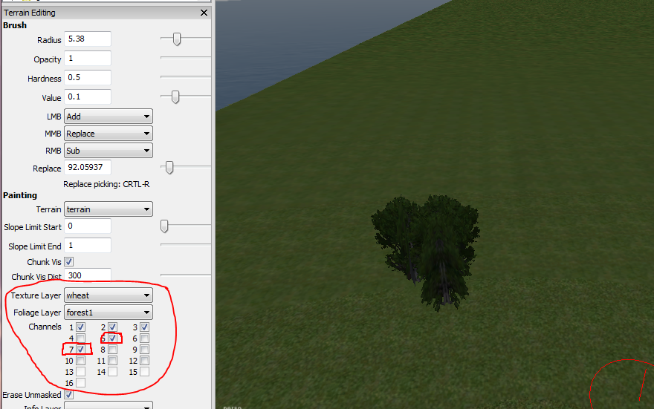
Task: Enable channel 8 checkbox
Action: click(x=113, y=350)
